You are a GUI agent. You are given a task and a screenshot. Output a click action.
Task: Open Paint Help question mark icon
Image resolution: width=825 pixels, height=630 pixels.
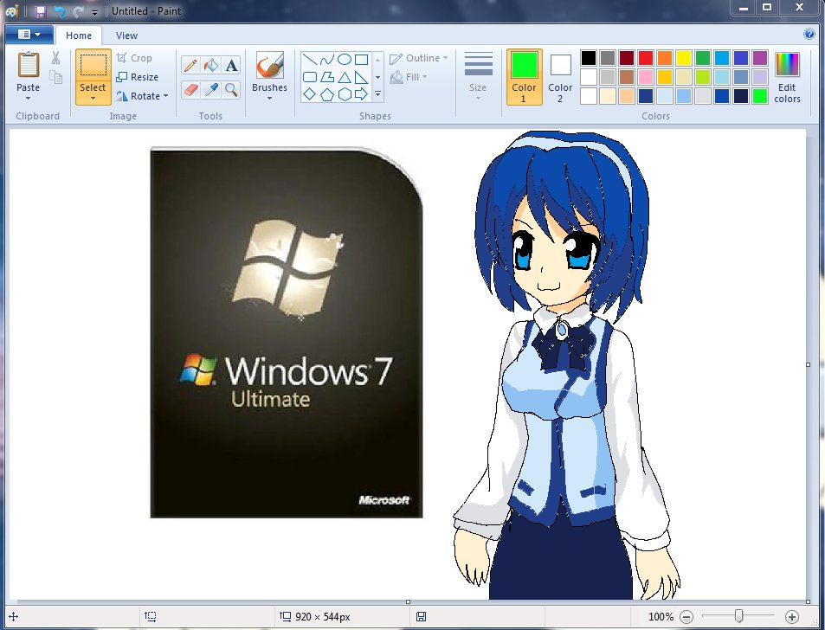click(809, 34)
